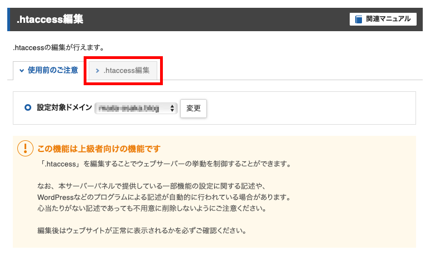Click line starting WordPressなどのプログラム

click(164, 198)
